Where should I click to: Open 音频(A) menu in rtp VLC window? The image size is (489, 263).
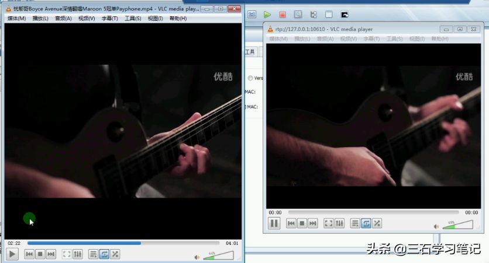pos(325,38)
